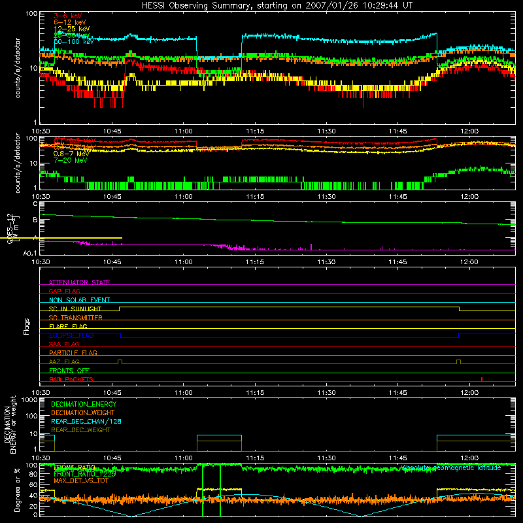The image size is (523, 523).
Task: Select the SC_IN_SUNLIGHT flag label
Action: pos(75,309)
